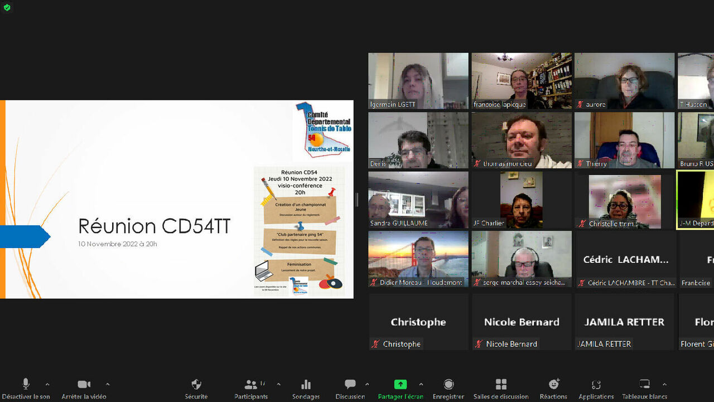Expand the arrow next to Participants

(x=278, y=384)
